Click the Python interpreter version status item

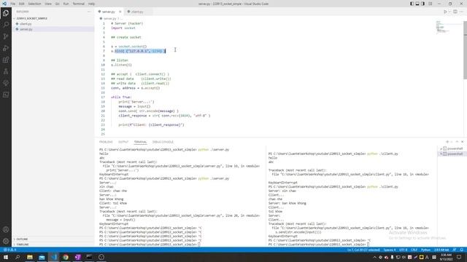click(x=441, y=250)
